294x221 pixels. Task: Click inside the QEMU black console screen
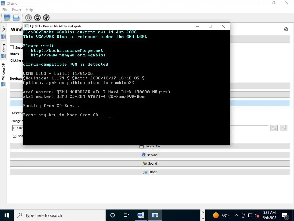pyautogui.click(x=127, y=87)
